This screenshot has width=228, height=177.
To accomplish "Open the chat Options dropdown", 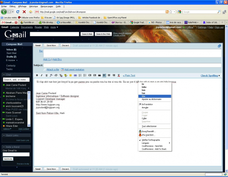I will 7,129.
